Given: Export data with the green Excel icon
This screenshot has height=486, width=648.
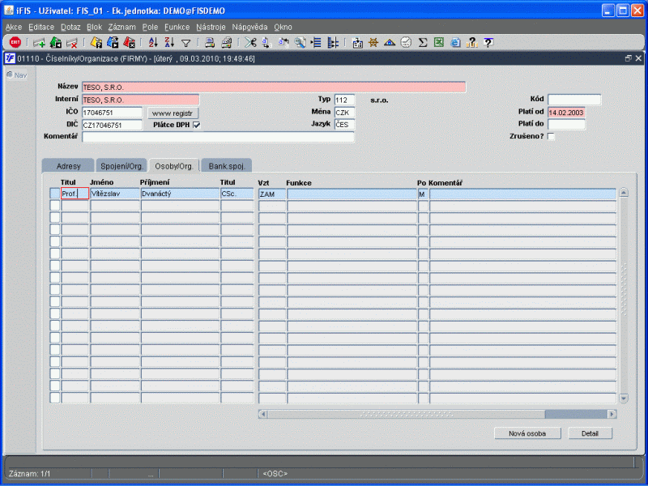Looking at the screenshot, I should pos(439,42).
